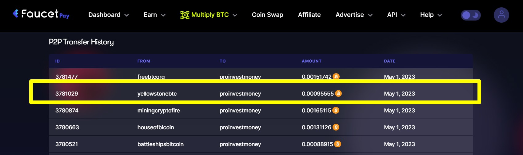Go to the Affiliate page
The image size is (523, 155).
(309, 15)
